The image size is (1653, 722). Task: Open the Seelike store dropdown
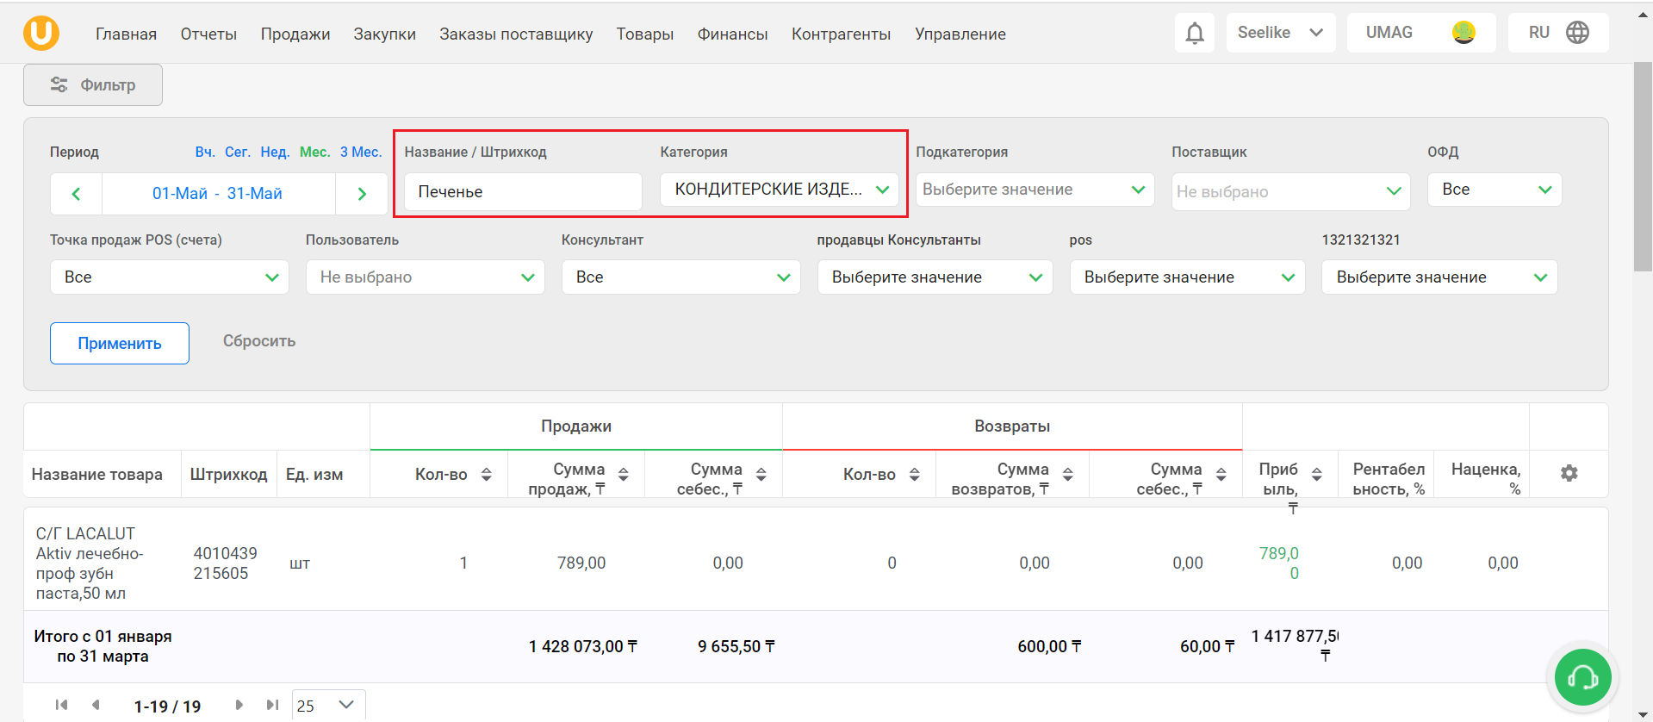[x=1281, y=33]
